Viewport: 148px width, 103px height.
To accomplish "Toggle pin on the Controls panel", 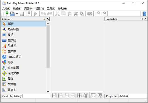I will click(x=45, y=19).
